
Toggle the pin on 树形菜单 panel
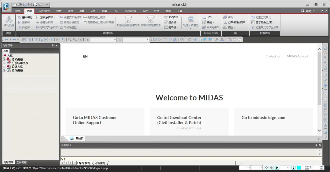click(x=53, y=45)
